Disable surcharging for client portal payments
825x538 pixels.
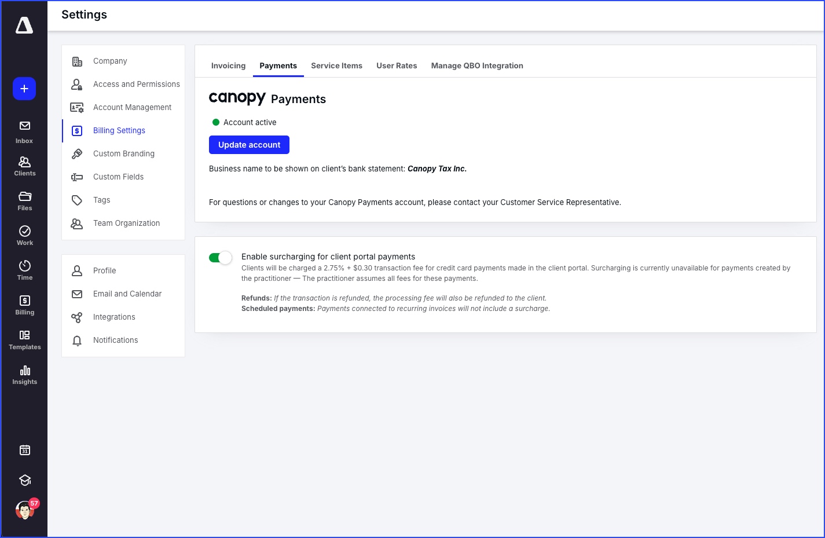[x=220, y=258]
